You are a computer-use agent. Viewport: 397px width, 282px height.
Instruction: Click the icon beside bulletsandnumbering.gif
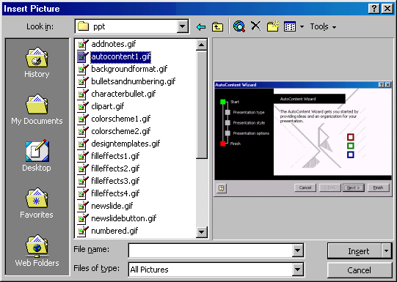point(83,81)
